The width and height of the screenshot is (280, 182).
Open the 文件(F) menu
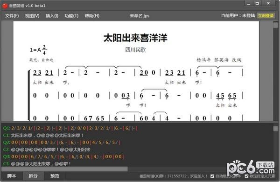tap(12, 16)
